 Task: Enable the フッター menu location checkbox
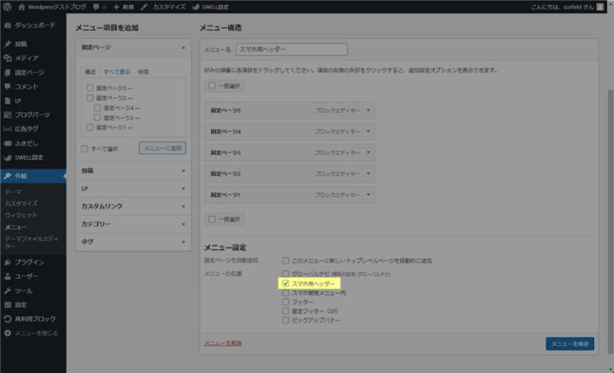pyautogui.click(x=285, y=302)
